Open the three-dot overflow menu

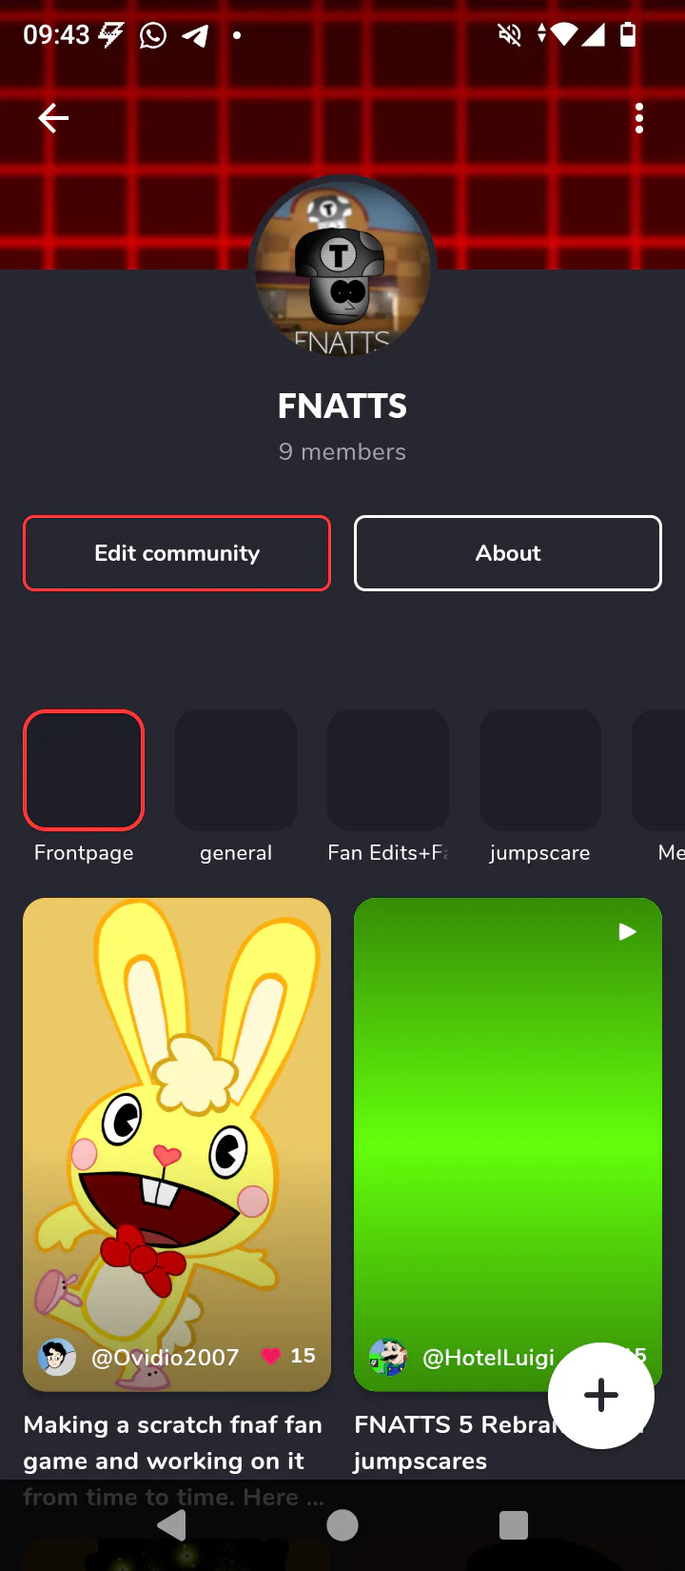639,118
